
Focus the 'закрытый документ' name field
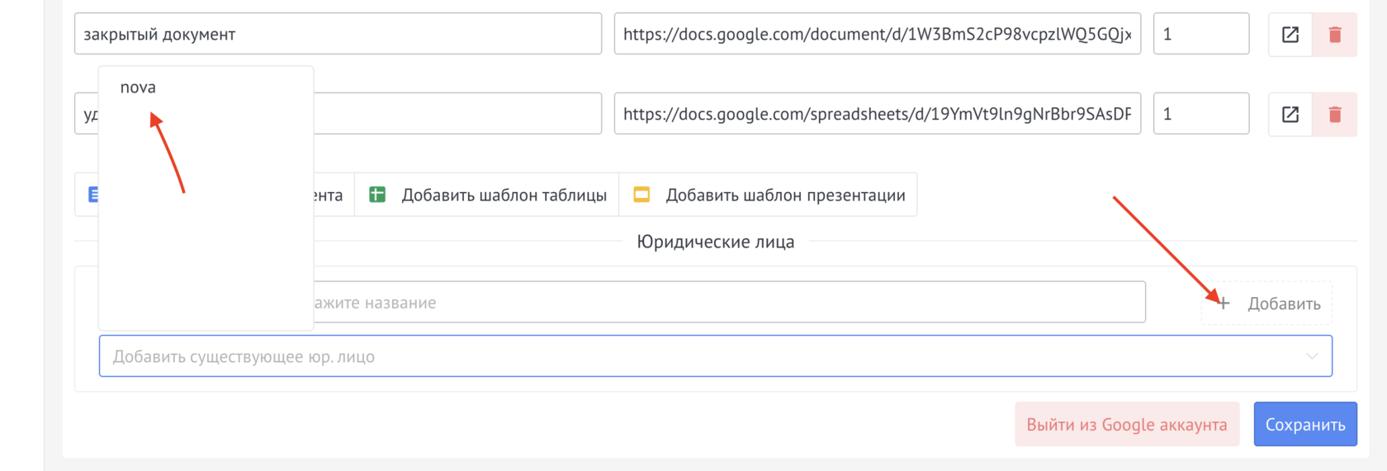point(337,35)
